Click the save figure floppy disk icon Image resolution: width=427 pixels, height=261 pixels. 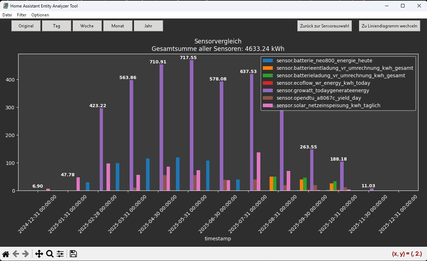point(73,254)
